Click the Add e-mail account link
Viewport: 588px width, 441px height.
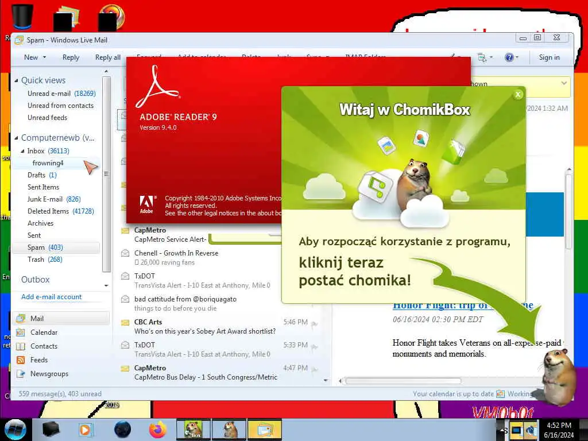click(x=51, y=297)
